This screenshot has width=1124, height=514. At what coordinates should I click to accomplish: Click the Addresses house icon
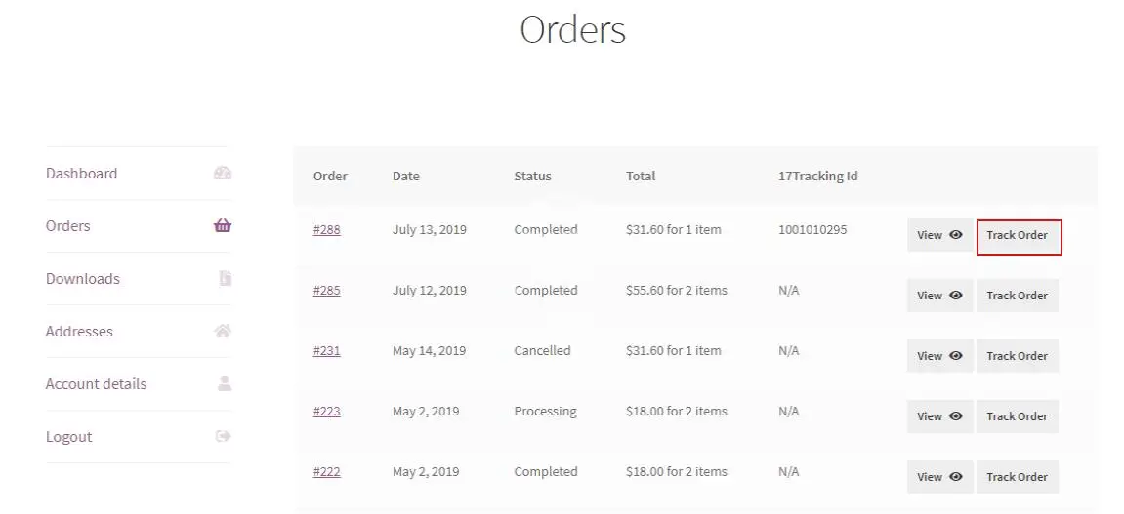tap(223, 332)
